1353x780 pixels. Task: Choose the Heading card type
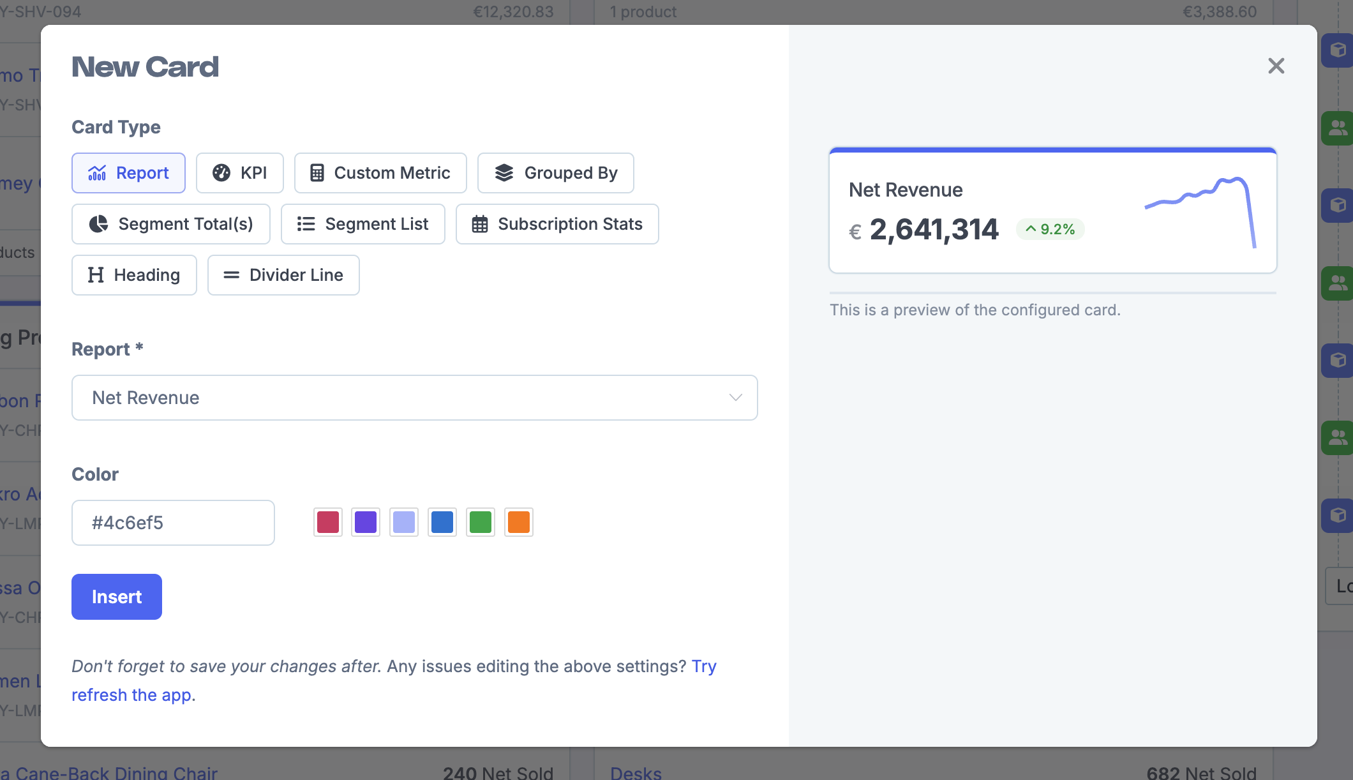coord(134,275)
